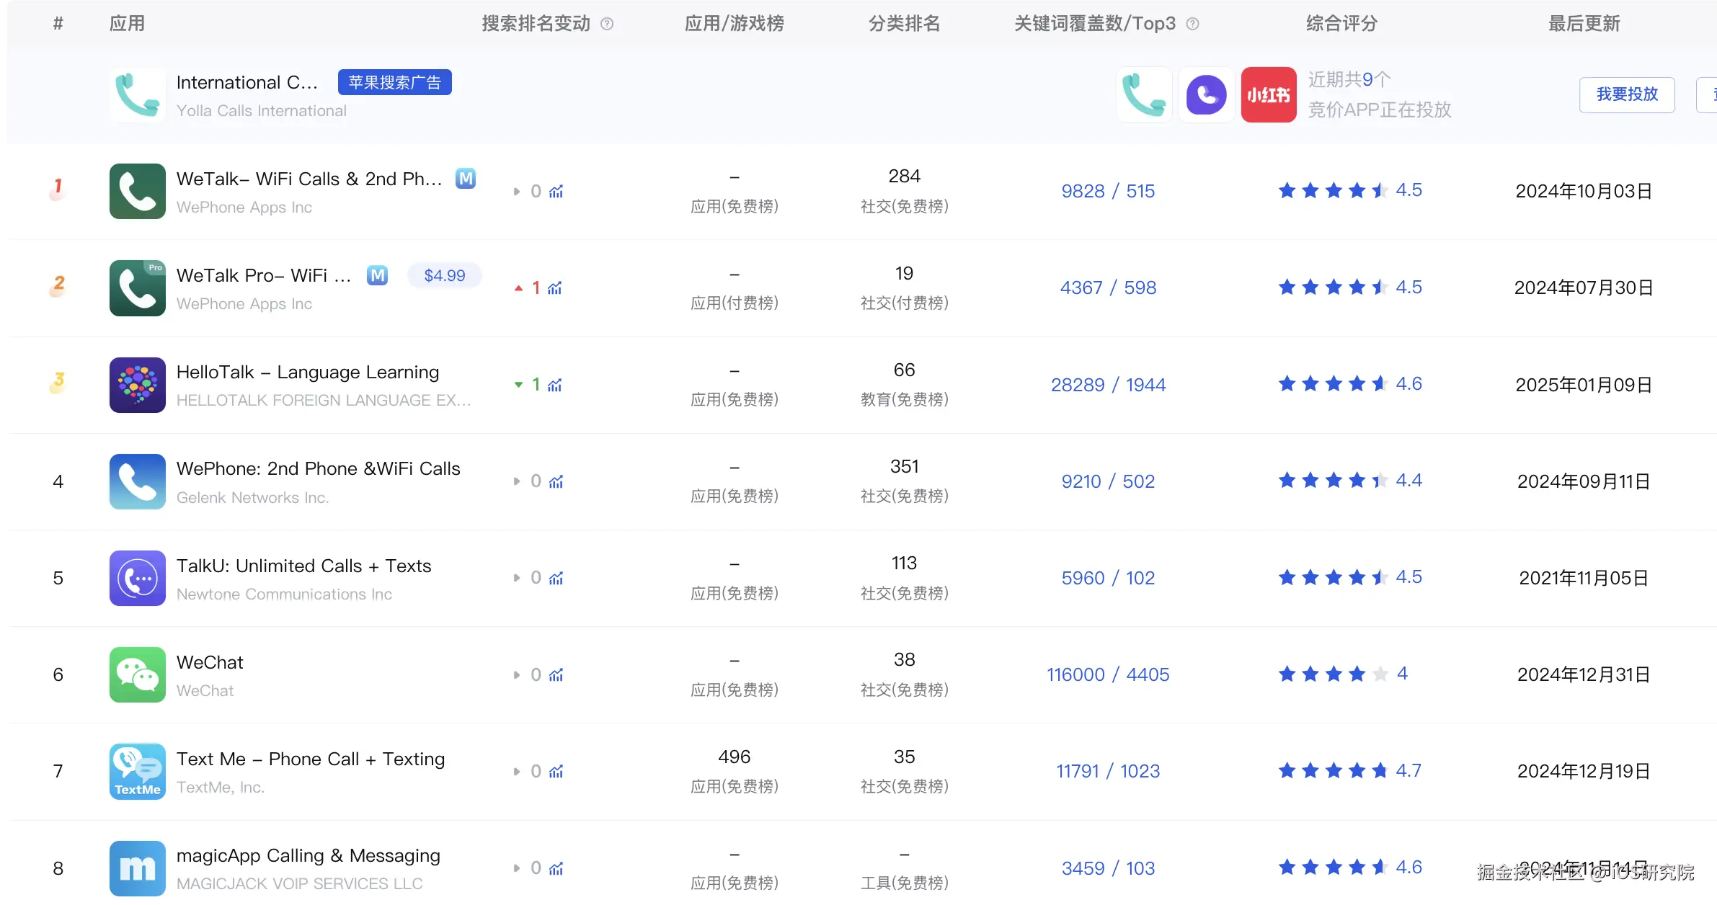
Task: Expand TalkU's rank change details
Action: coord(516,578)
